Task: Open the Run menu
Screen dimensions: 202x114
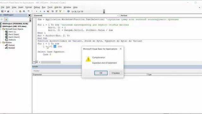Action: 44,7
